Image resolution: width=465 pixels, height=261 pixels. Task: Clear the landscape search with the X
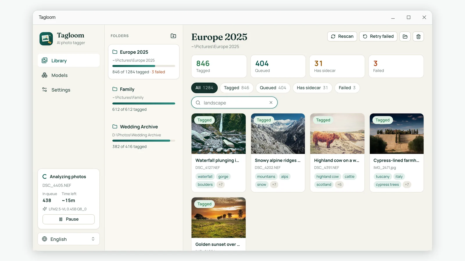(x=271, y=103)
